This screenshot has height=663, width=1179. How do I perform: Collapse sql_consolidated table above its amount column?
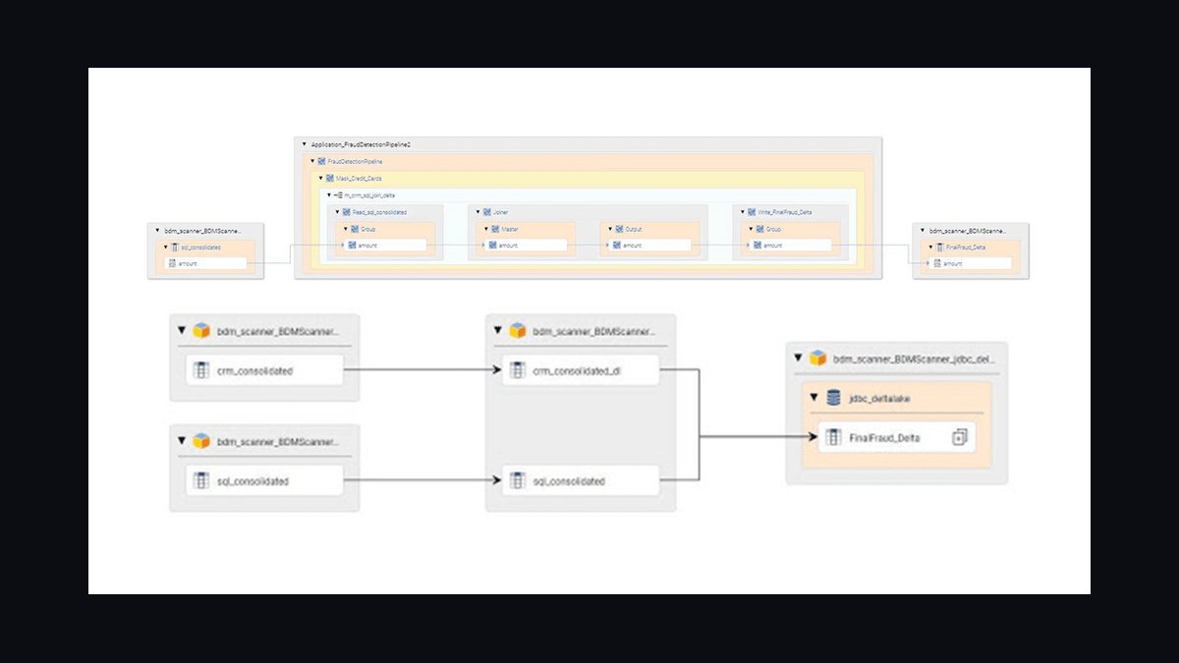pos(166,247)
